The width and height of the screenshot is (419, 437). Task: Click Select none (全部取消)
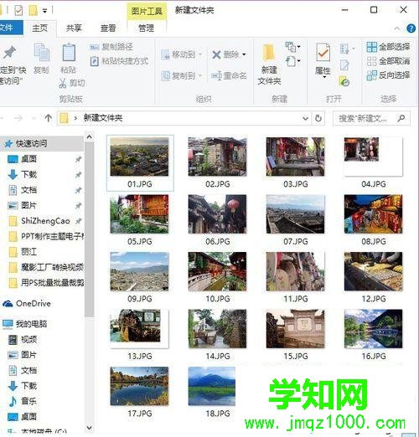[x=388, y=61]
